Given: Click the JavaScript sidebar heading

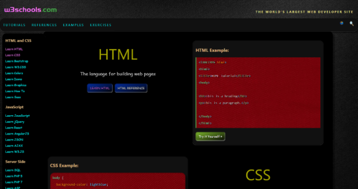Looking at the screenshot, I should point(14,107).
